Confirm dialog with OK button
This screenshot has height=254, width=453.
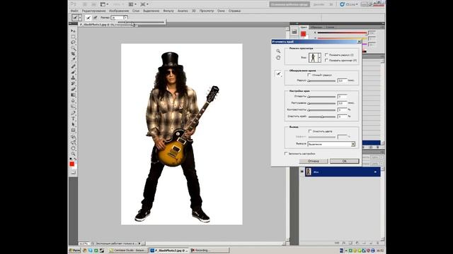[x=345, y=161]
